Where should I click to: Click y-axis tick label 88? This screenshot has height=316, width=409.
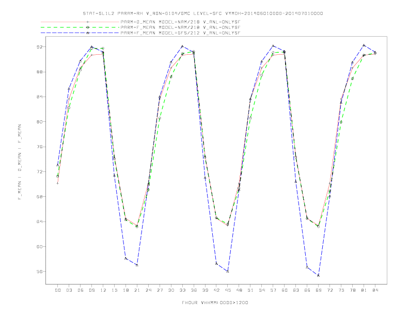click(39, 72)
